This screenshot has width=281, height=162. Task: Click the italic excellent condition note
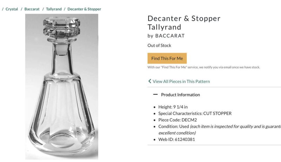pos(177,133)
